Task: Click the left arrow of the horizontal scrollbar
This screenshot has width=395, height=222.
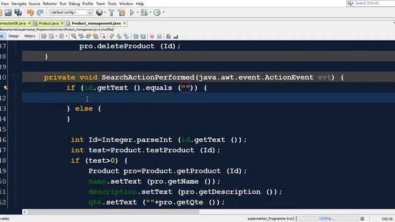Action: tap(25, 212)
